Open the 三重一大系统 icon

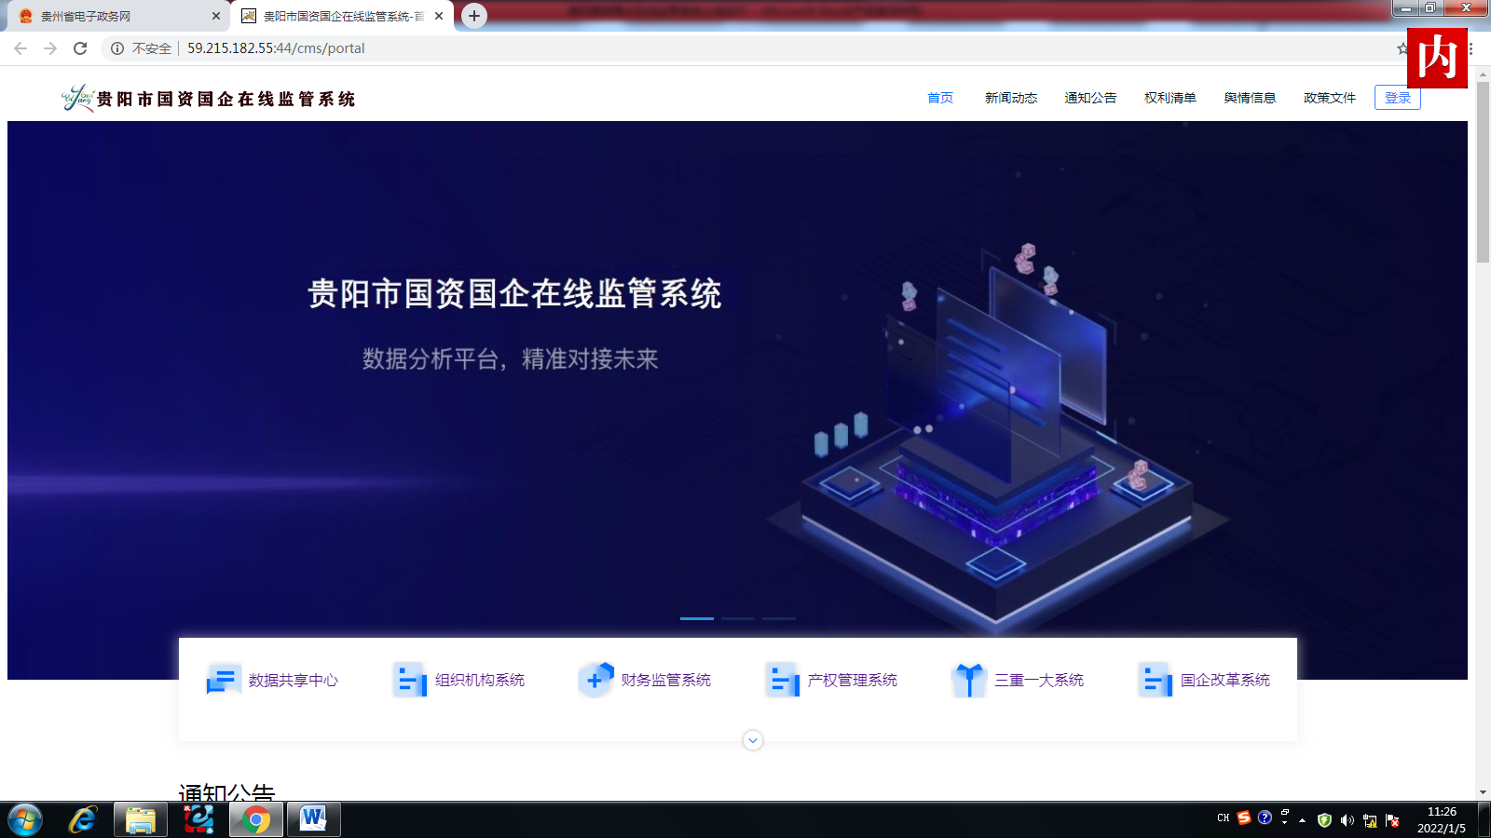969,680
